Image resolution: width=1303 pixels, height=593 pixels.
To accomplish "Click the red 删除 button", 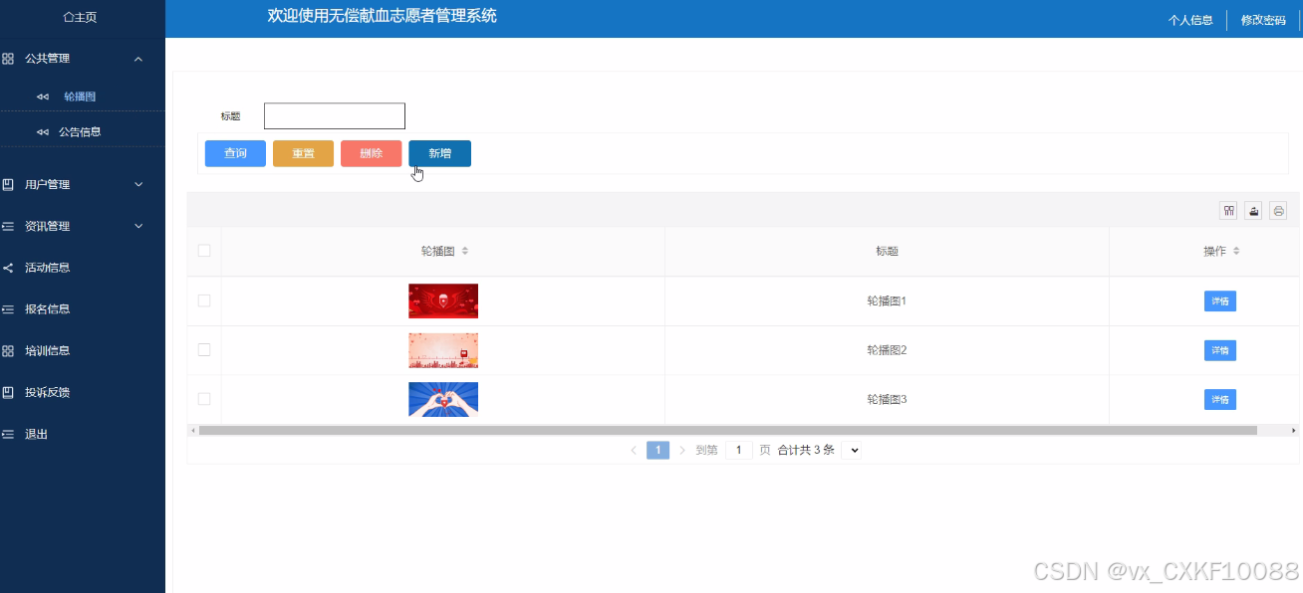I will click(371, 153).
